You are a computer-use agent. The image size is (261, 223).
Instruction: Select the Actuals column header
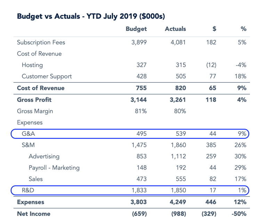tap(176, 29)
